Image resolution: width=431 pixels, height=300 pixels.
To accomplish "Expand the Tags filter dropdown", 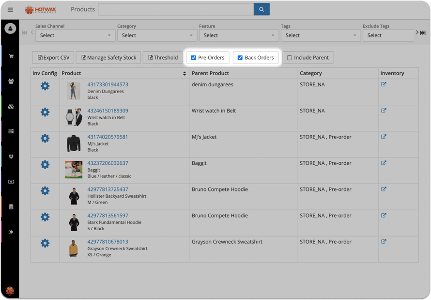I will click(321, 35).
